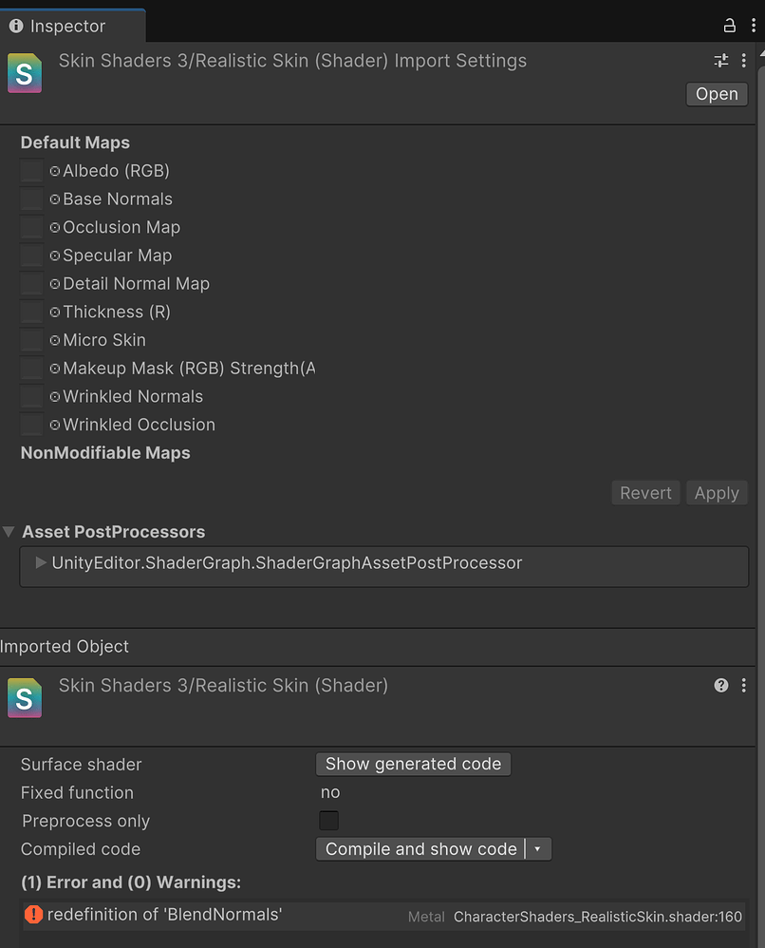Open the Compile and show code dropdown arrow
The height and width of the screenshot is (948, 765).
pyautogui.click(x=539, y=848)
